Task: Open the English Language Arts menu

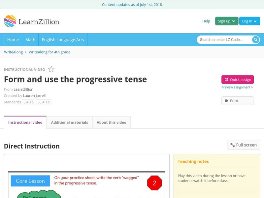Action: [x=63, y=40]
